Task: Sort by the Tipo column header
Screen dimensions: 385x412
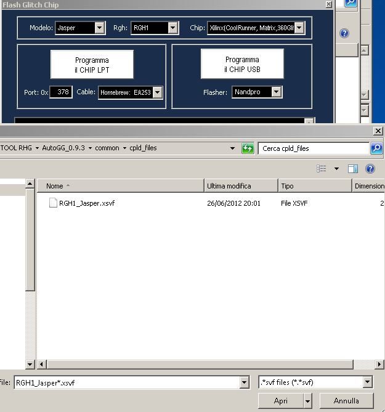Action: (315, 186)
